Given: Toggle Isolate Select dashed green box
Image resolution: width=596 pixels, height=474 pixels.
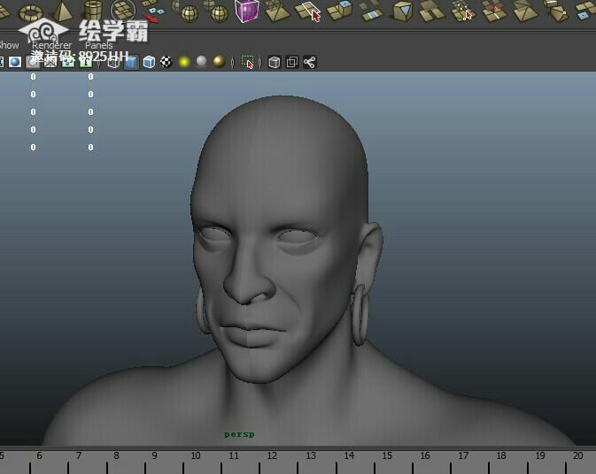Looking at the screenshot, I should [248, 62].
